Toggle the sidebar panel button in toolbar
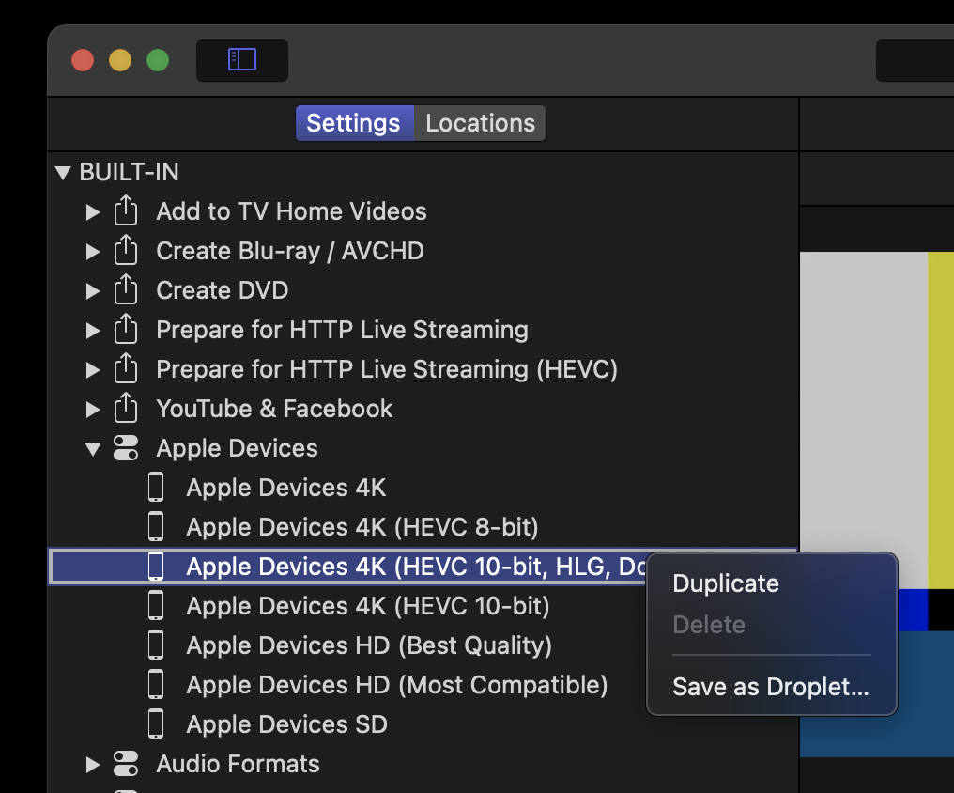Screen dimensions: 954x793 pos(241,60)
